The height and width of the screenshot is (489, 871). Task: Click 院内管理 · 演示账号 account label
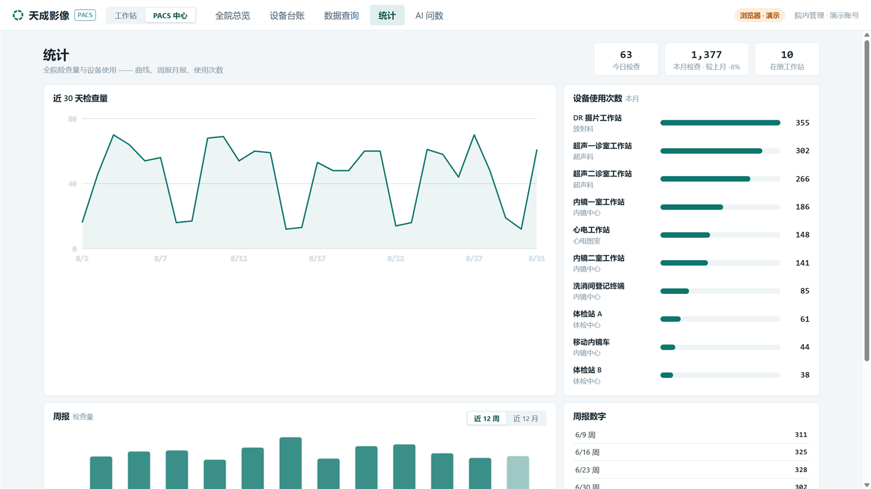[826, 15]
